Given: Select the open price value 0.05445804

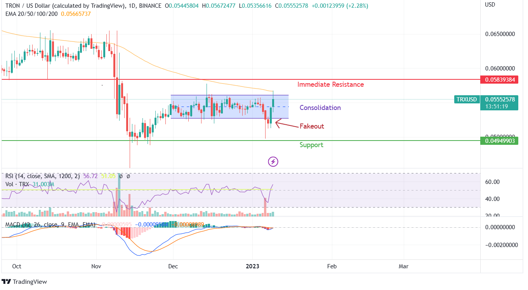Looking at the screenshot, I should (x=184, y=6).
